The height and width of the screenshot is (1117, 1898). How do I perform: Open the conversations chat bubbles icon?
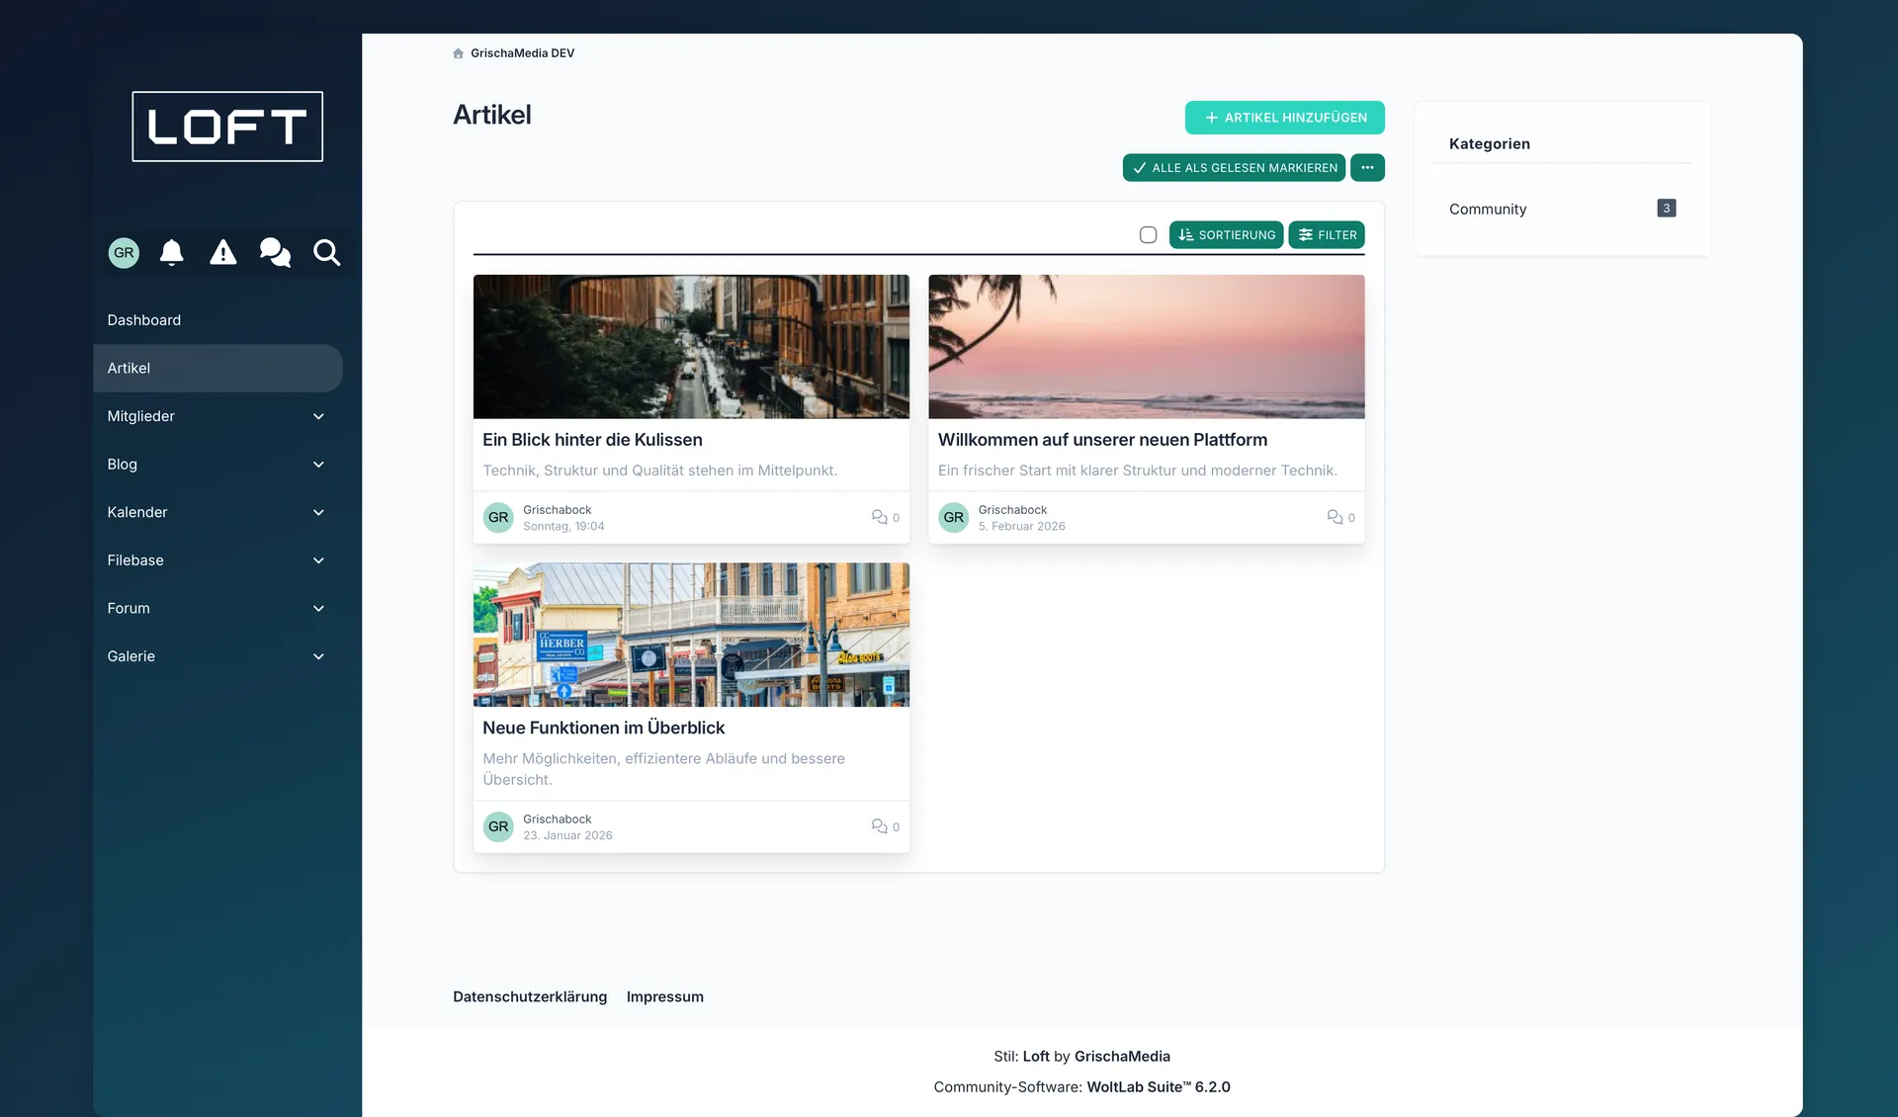point(275,253)
